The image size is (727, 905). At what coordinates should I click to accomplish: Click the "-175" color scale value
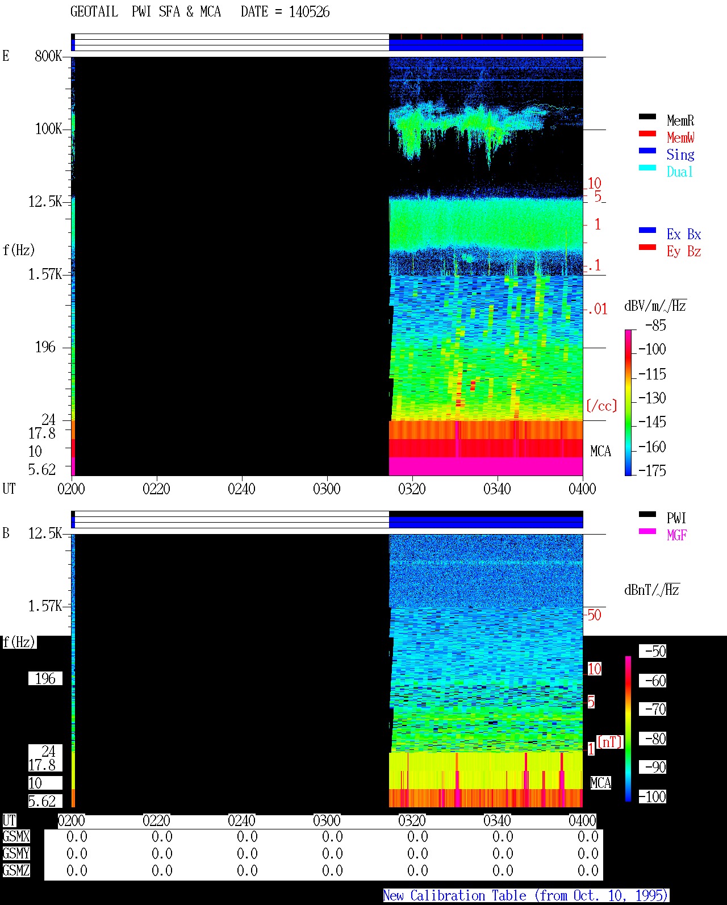click(652, 470)
